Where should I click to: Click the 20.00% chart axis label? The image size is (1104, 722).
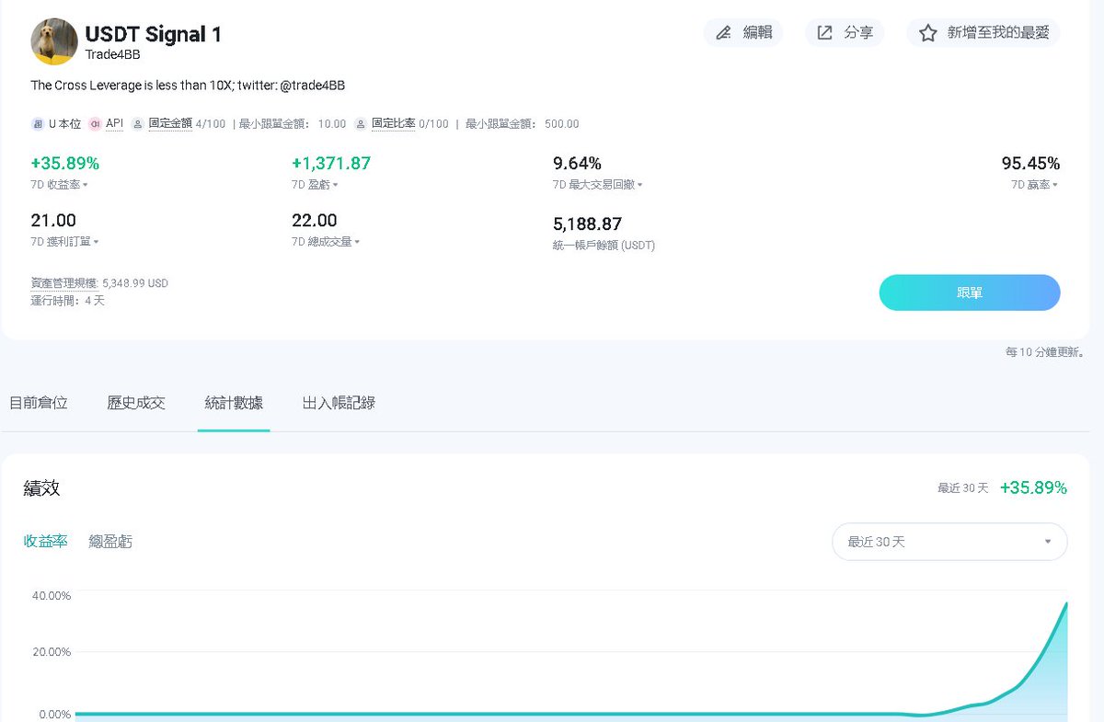(52, 652)
